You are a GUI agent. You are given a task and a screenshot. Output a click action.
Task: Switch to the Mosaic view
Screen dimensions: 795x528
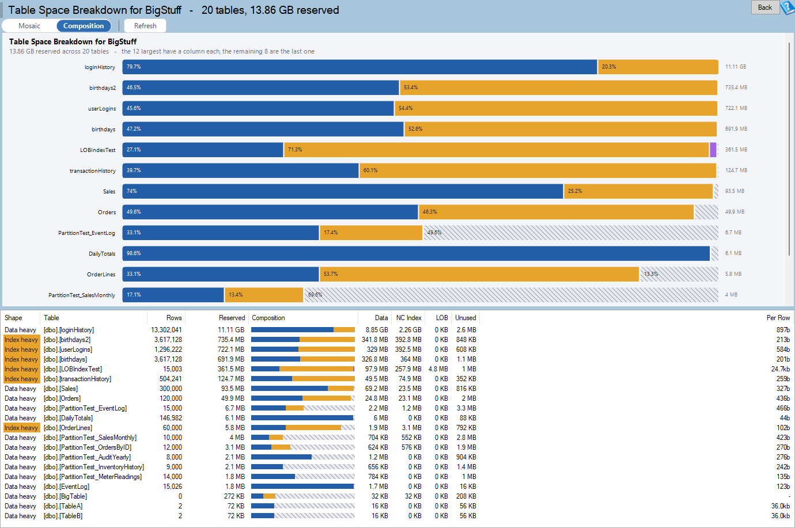click(29, 26)
